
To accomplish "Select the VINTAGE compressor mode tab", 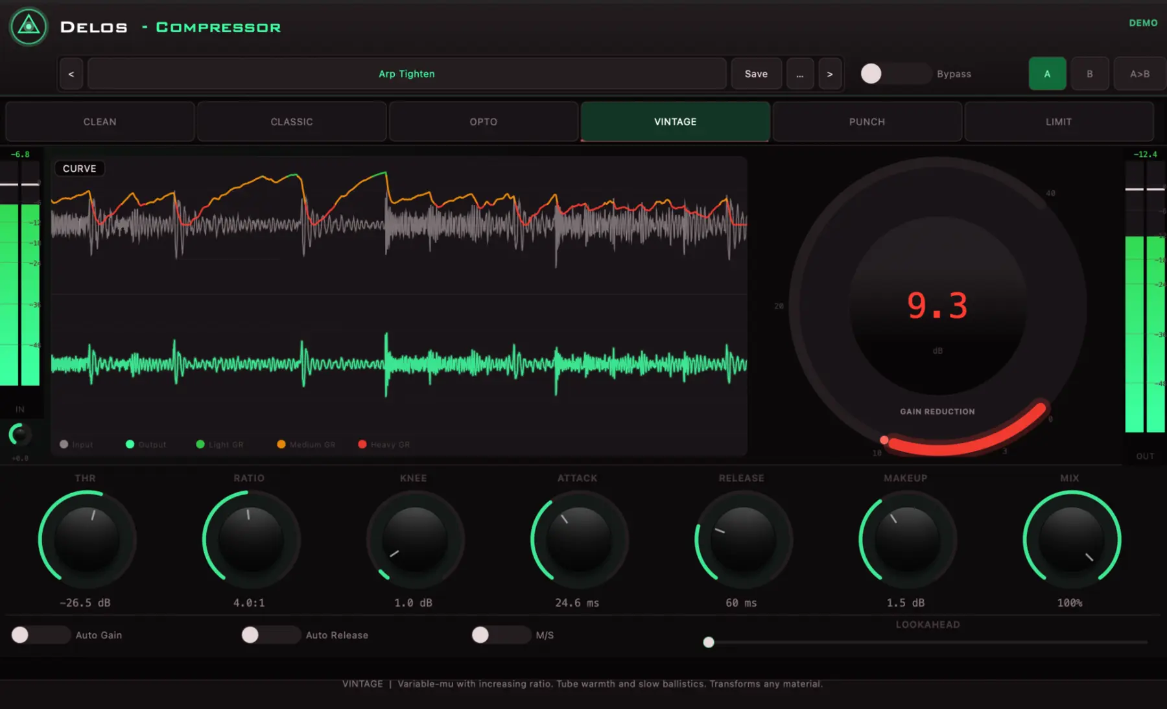I will tap(676, 122).
